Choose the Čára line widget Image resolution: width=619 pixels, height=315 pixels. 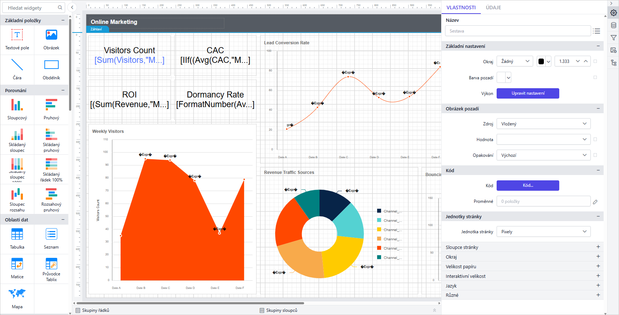tap(17, 70)
